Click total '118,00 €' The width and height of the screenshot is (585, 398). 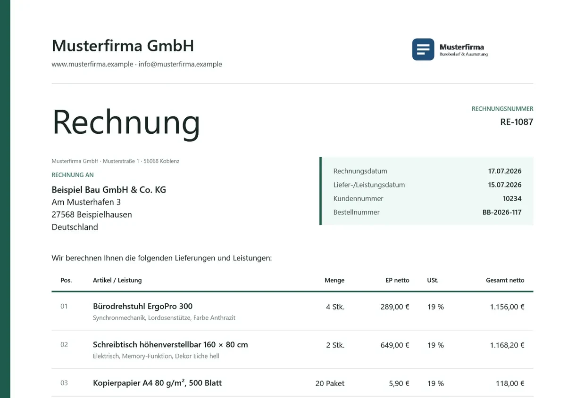point(510,383)
